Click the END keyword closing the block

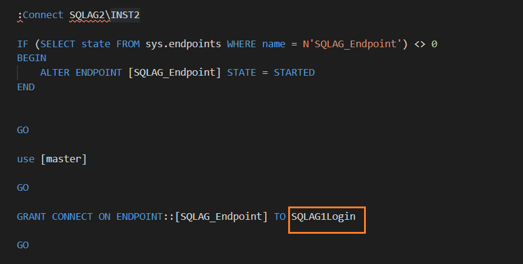coord(25,87)
